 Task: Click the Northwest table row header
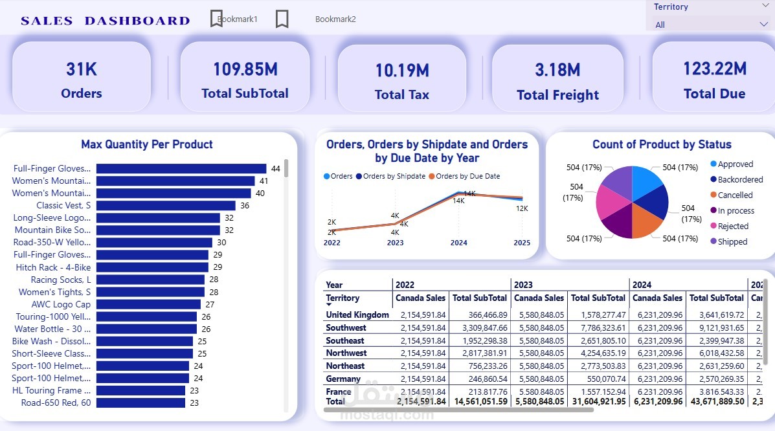pos(346,353)
